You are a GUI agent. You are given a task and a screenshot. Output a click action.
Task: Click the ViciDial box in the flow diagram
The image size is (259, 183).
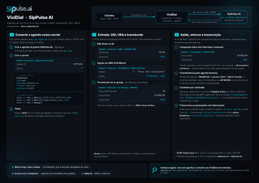coord(172,17)
